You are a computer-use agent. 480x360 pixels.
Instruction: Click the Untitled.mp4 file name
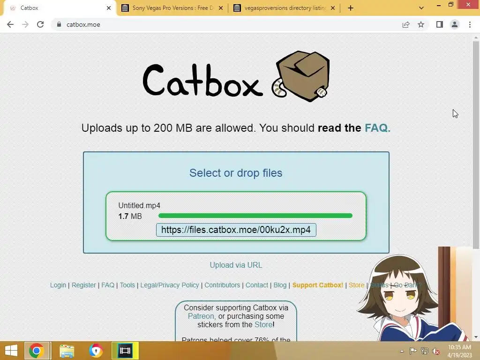139,205
